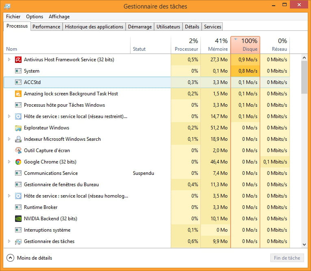Select the Processus tab
Image resolution: width=311 pixels, height=271 pixels.
tap(17, 26)
